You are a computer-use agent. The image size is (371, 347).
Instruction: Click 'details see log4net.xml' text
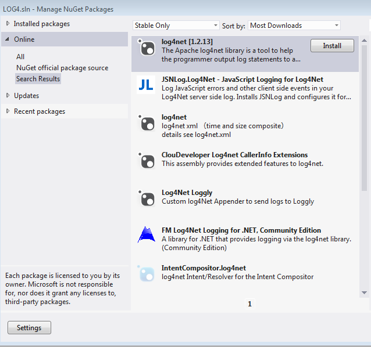(196, 135)
